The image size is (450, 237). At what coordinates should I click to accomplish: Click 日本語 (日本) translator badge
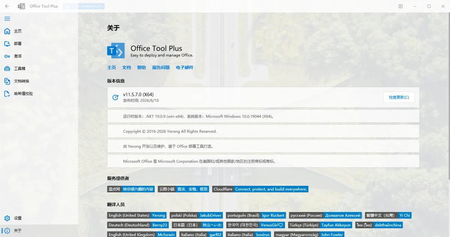(x=197, y=225)
